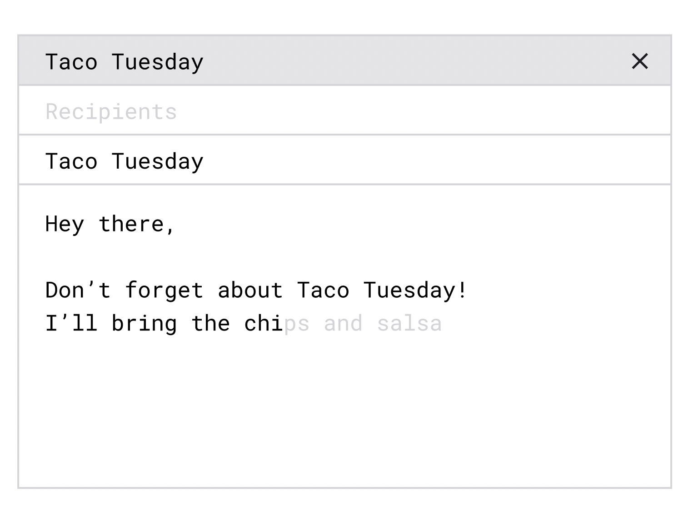
Task: Click the word "Hey" in the body
Action: (x=65, y=224)
